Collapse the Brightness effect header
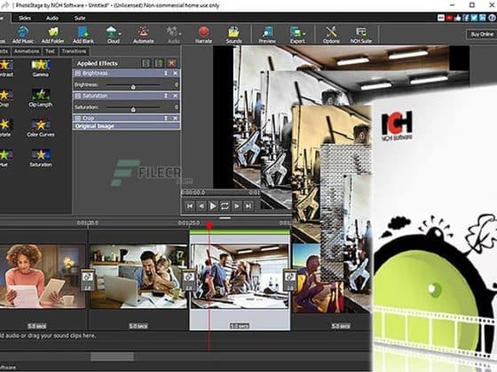Image resolution: width=497 pixels, height=372 pixels. click(x=78, y=74)
